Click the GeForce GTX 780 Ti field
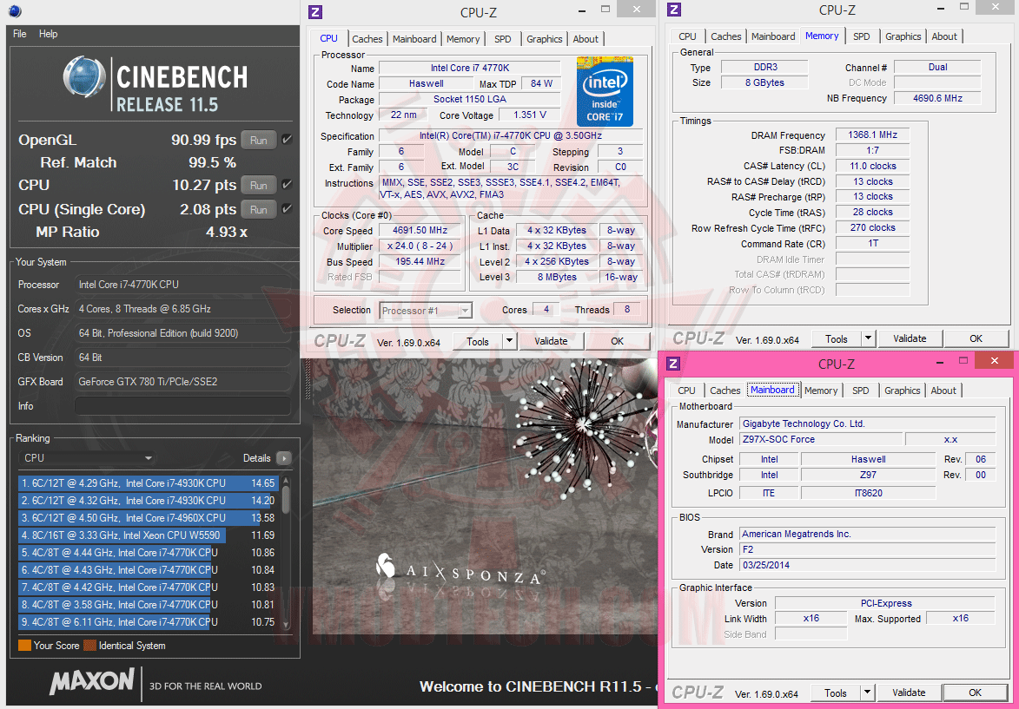The image size is (1019, 709). (182, 382)
